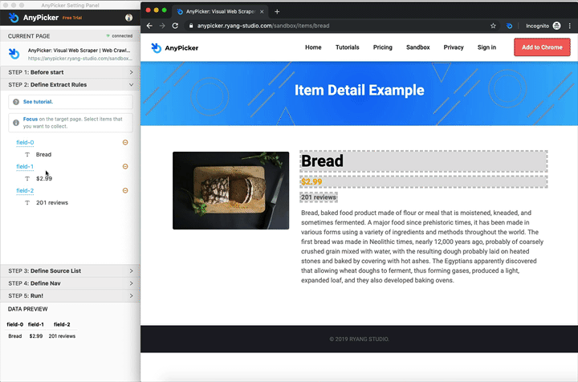The image size is (578, 382).
Task: Remove field-1 using its orange minus icon
Action: coord(125,166)
